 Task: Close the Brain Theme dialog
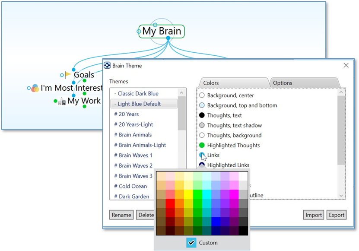point(346,66)
